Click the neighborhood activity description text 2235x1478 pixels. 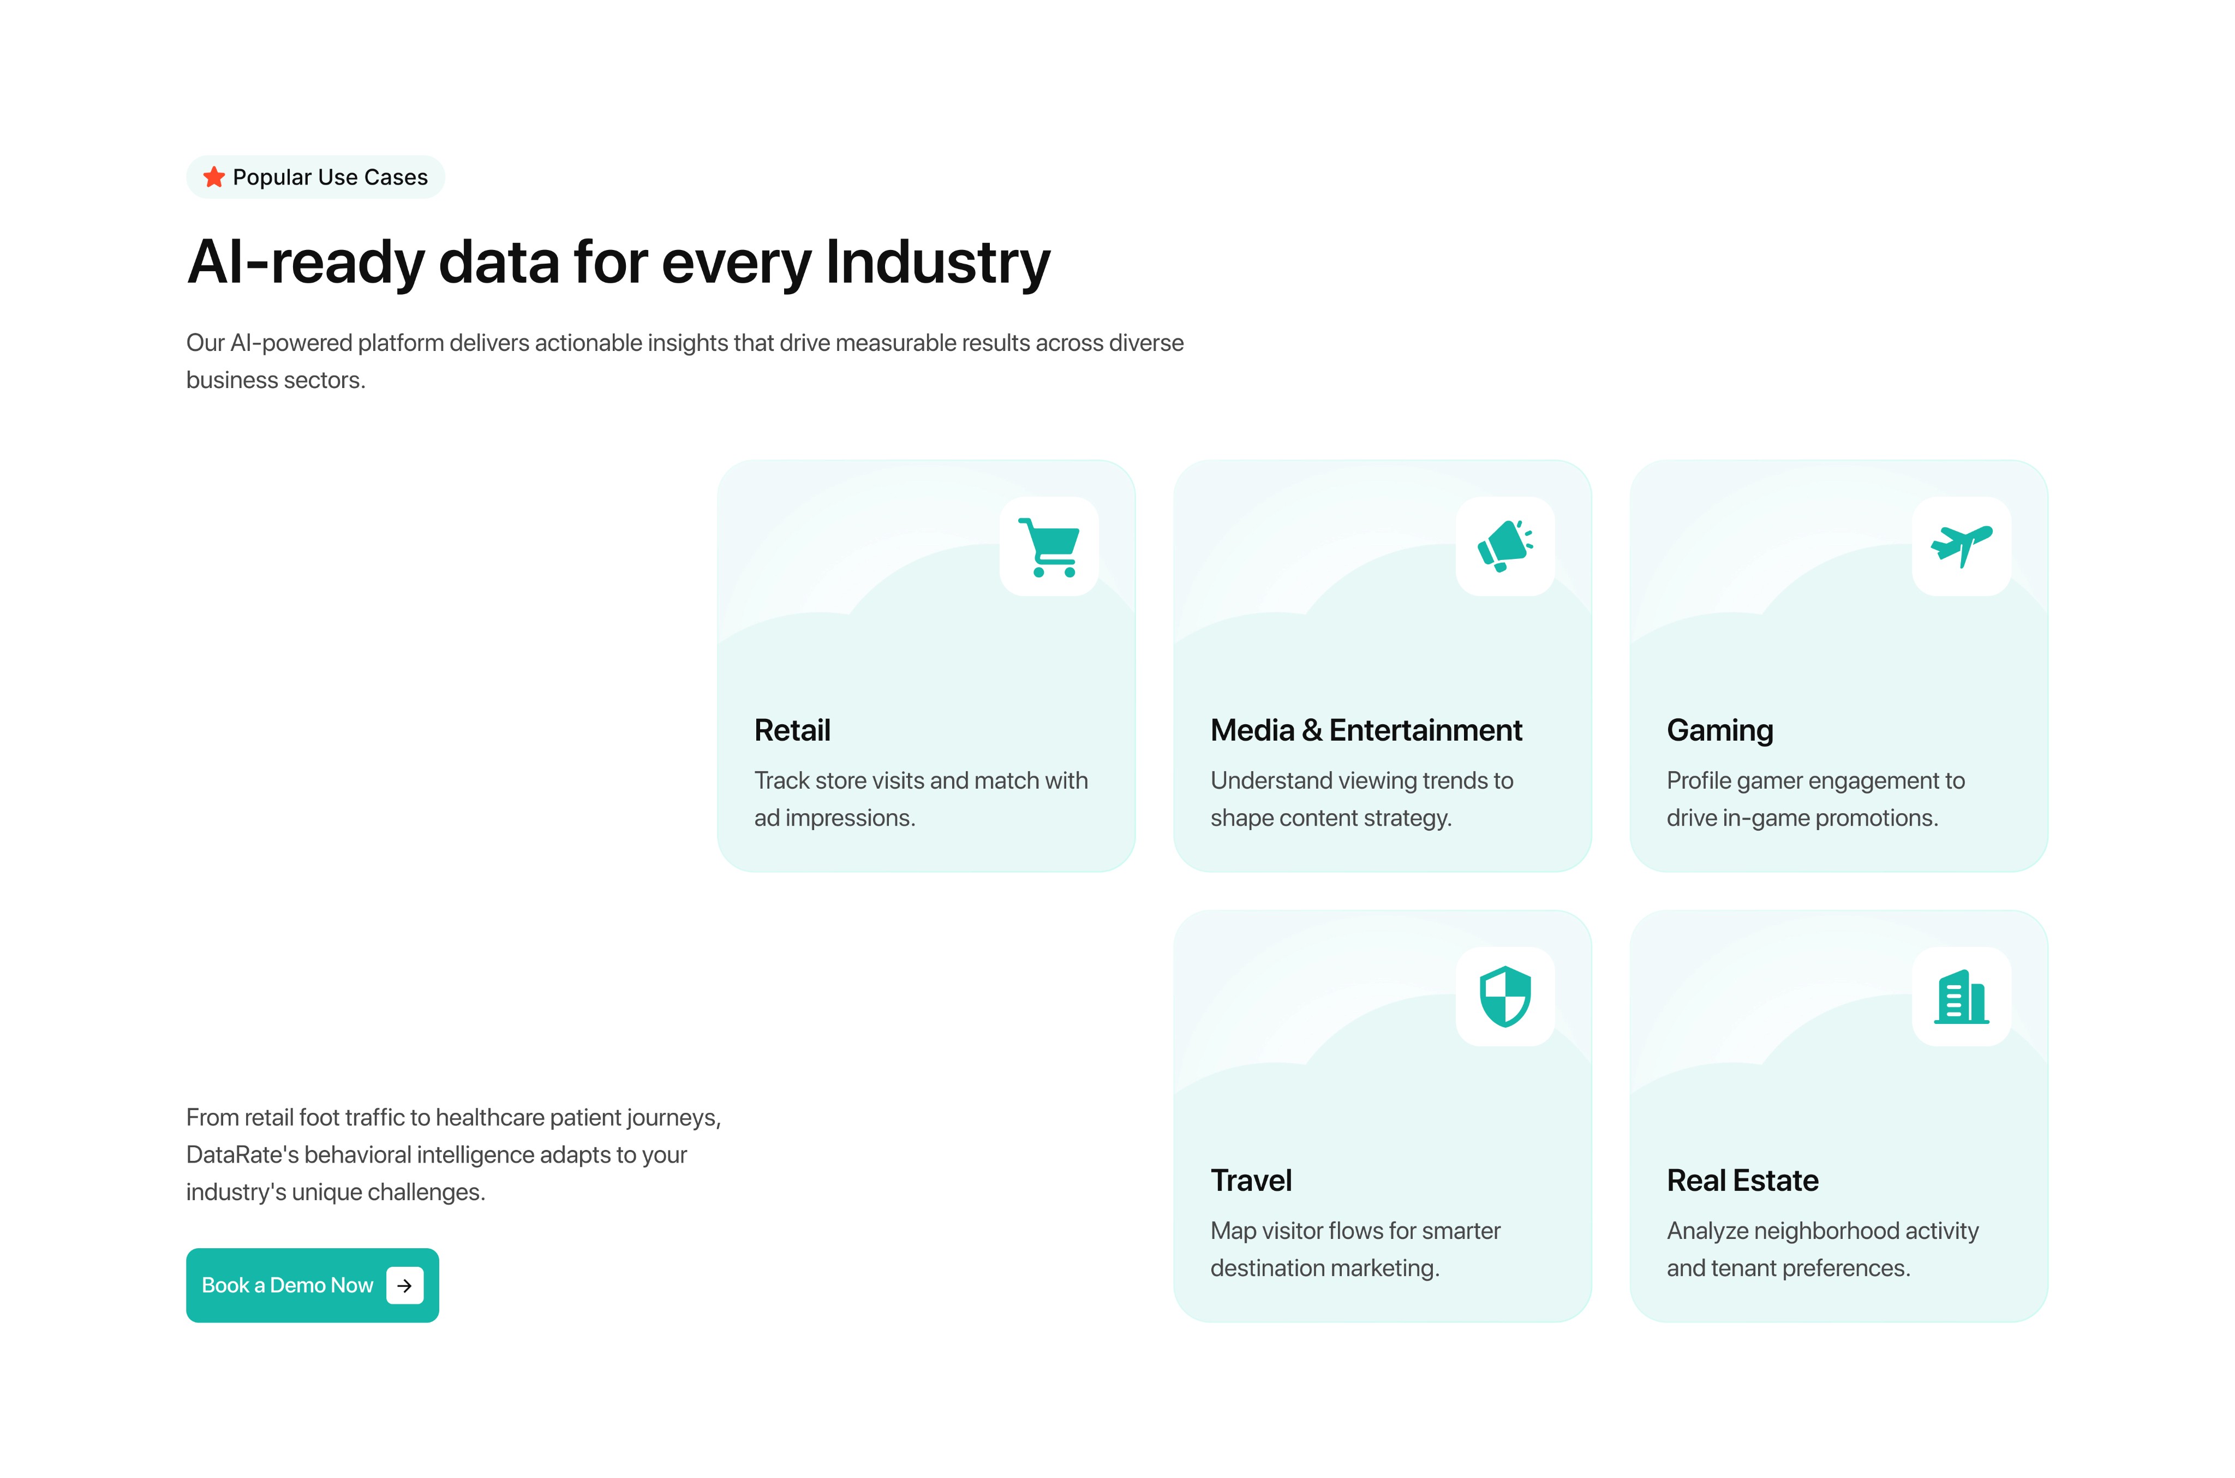tap(1821, 1249)
